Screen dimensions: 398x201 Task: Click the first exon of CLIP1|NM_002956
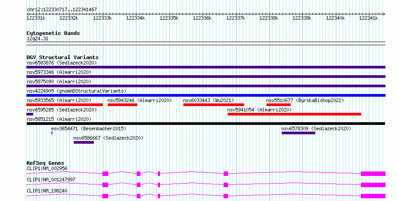(106, 174)
